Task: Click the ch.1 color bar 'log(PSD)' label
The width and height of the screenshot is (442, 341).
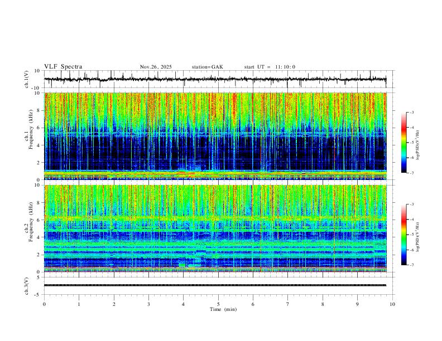Action: pyautogui.click(x=417, y=145)
